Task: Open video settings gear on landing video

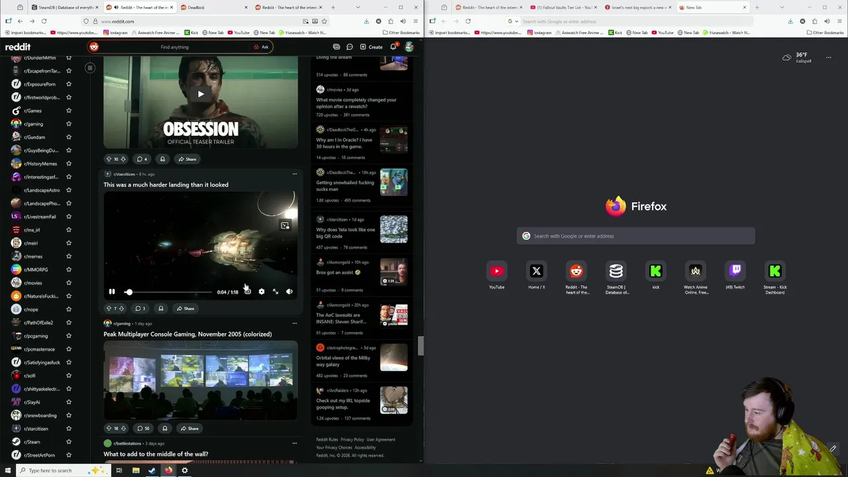Action: (262, 291)
